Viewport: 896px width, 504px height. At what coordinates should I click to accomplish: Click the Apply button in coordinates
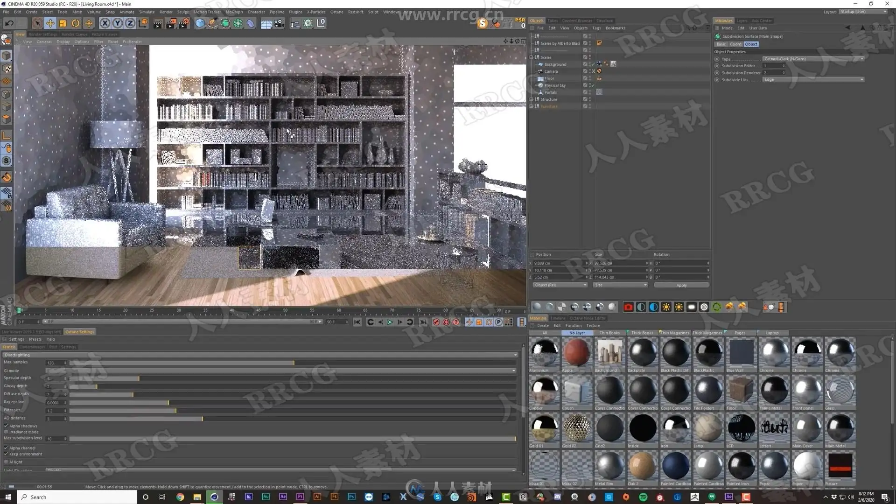pyautogui.click(x=681, y=285)
